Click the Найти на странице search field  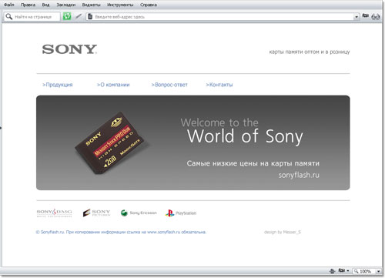tap(32, 17)
